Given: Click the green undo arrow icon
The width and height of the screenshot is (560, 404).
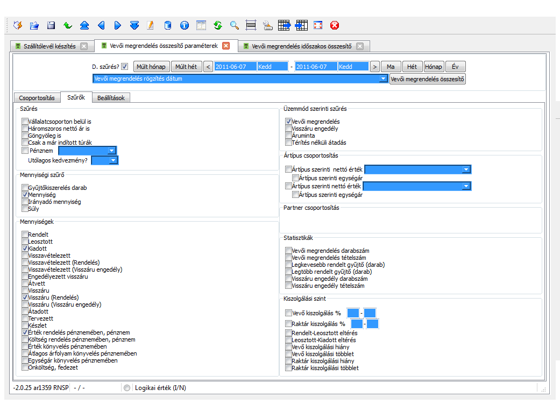Looking at the screenshot, I should tap(67, 25).
